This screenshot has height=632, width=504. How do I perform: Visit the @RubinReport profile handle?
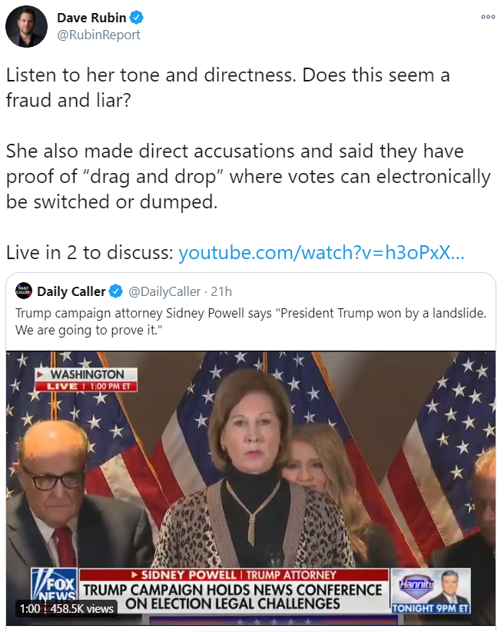[101, 32]
